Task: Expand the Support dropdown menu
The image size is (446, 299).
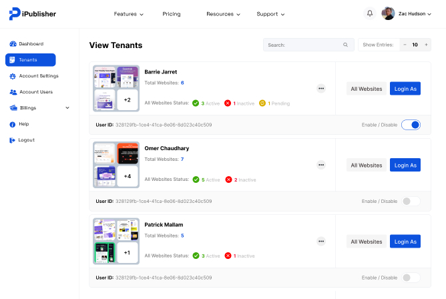Action: tap(270, 14)
